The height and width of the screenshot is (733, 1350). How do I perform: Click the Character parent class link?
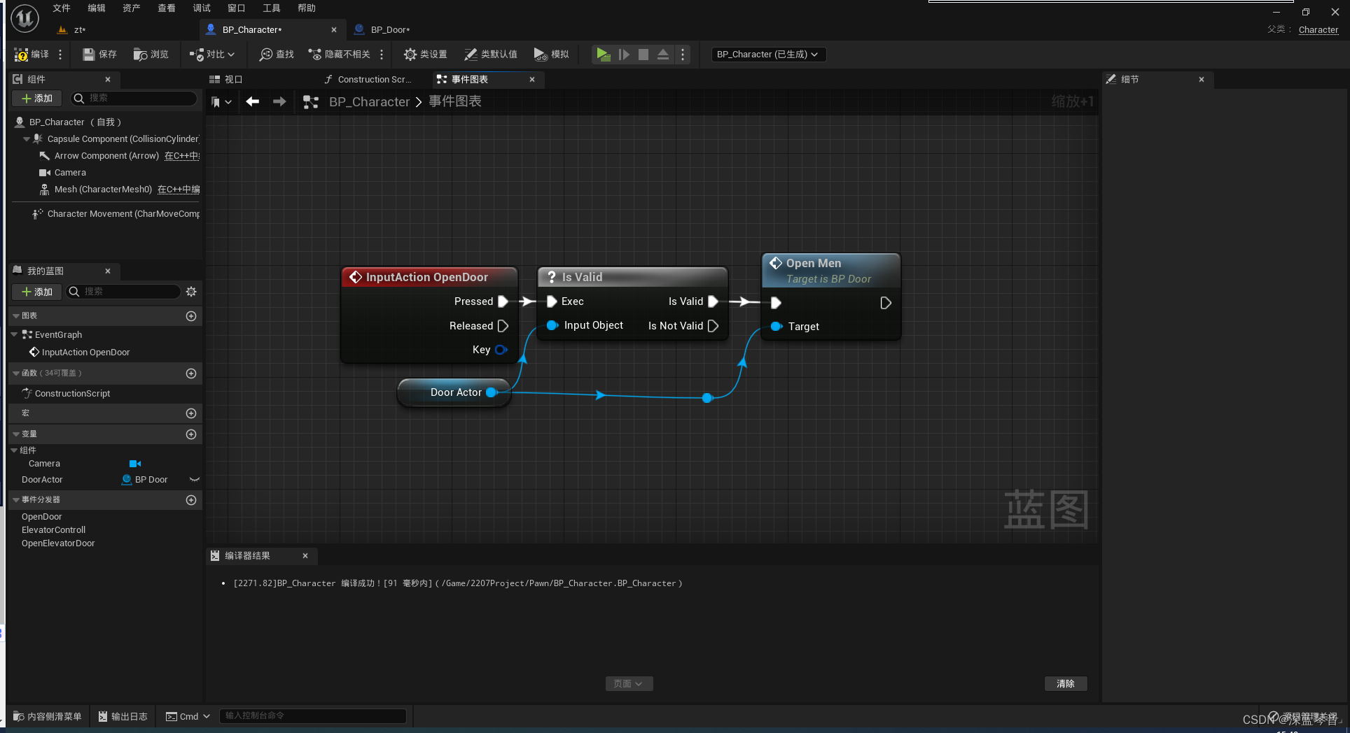click(1318, 29)
